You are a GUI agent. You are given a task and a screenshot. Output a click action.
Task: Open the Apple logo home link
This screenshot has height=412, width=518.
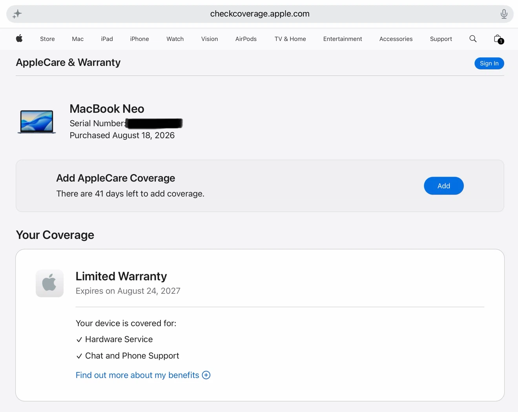coord(19,38)
